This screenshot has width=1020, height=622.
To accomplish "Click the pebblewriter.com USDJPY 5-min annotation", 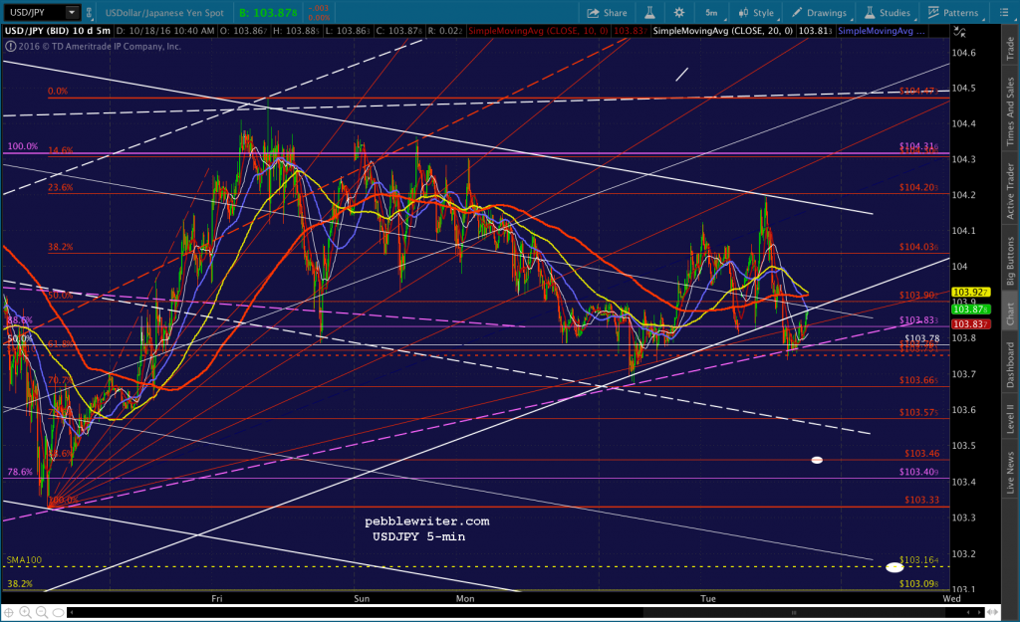I will [426, 529].
